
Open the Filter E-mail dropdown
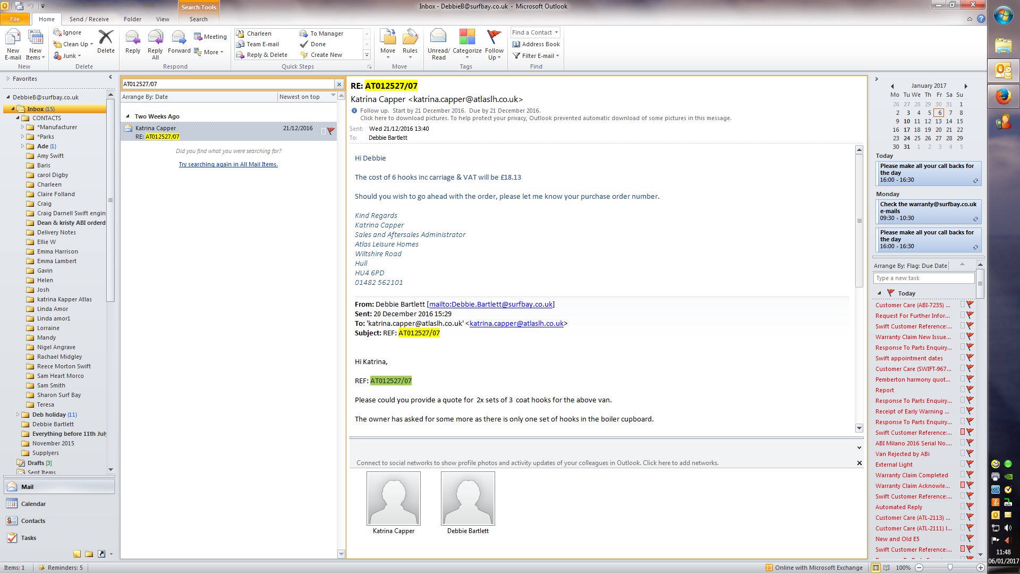click(536, 56)
